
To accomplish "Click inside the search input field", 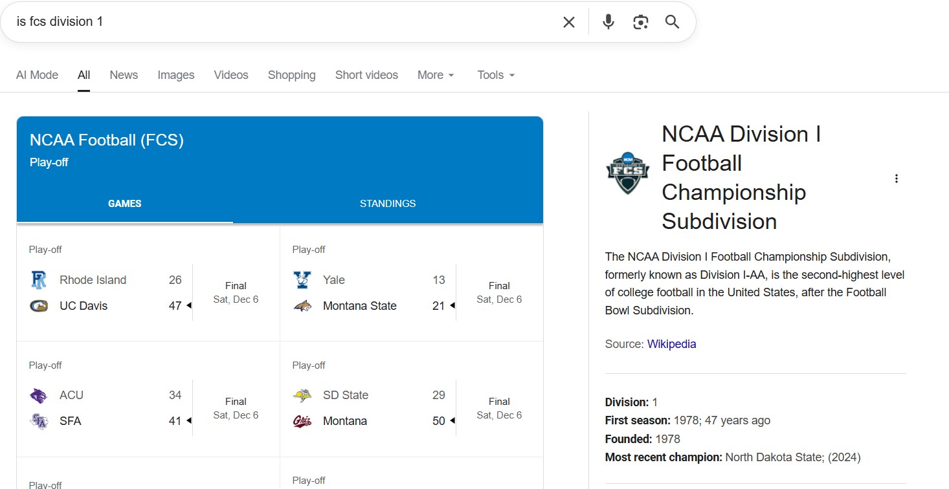I will [259, 21].
